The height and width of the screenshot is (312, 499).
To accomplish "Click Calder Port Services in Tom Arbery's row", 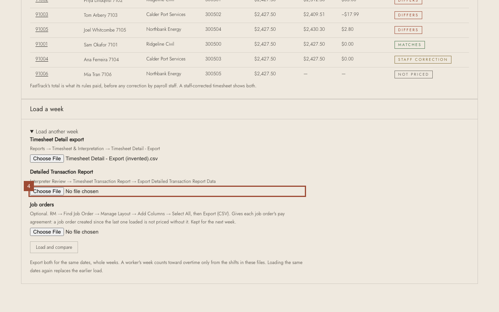I will click(x=166, y=14).
